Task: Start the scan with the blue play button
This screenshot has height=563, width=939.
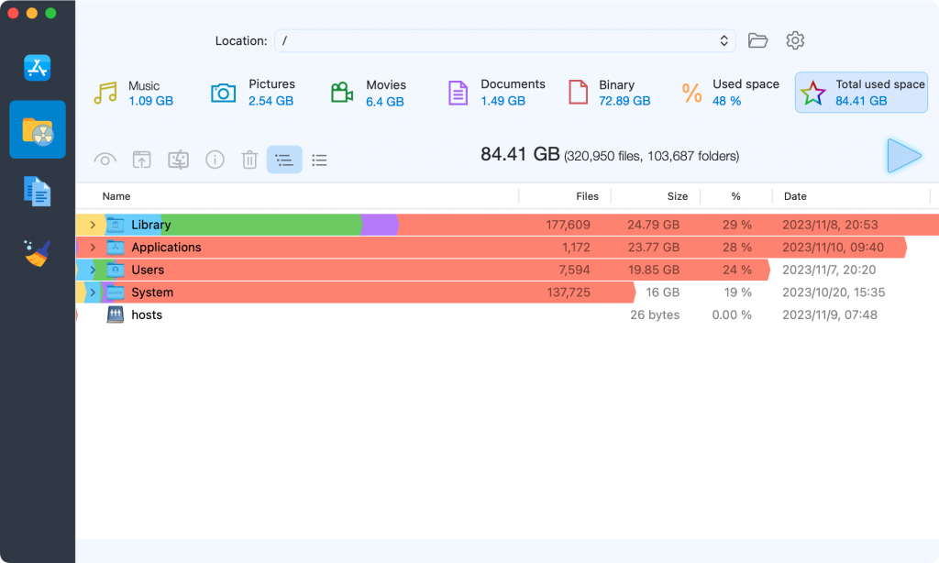Action: 903,156
